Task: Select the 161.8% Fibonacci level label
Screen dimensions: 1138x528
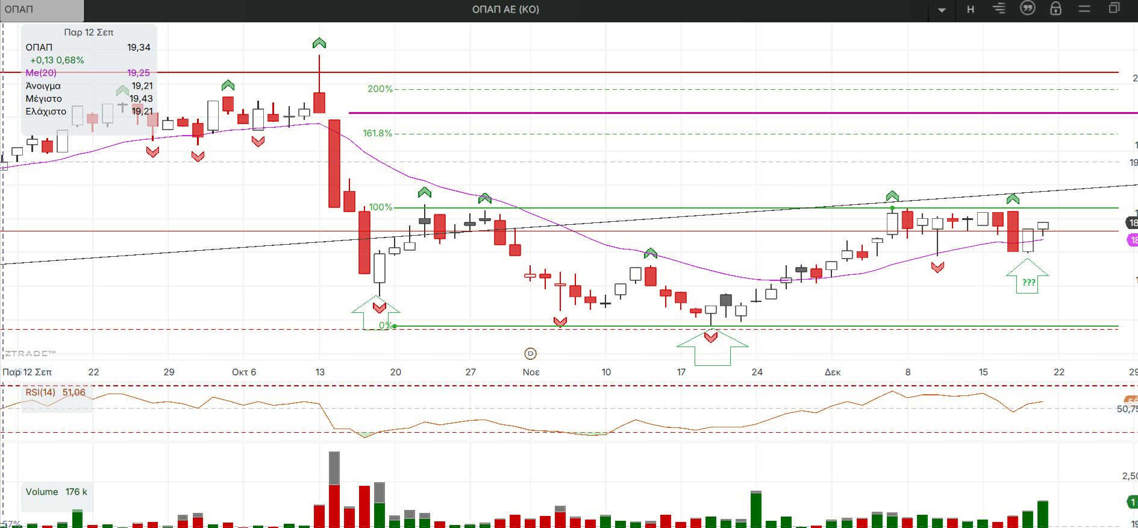Action: (x=377, y=133)
